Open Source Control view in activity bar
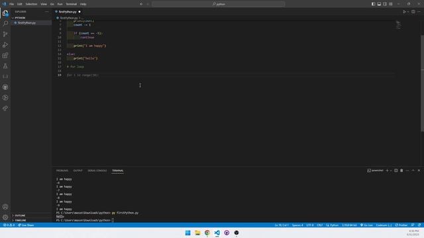The width and height of the screenshot is (424, 238). (5, 34)
